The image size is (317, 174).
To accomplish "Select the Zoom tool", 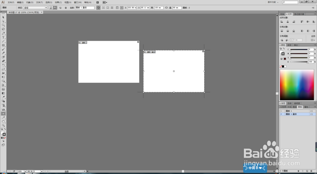I will point(3,125).
